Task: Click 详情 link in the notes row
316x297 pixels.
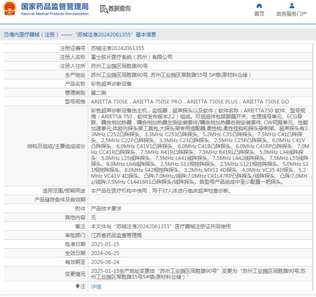Action: pos(96,287)
